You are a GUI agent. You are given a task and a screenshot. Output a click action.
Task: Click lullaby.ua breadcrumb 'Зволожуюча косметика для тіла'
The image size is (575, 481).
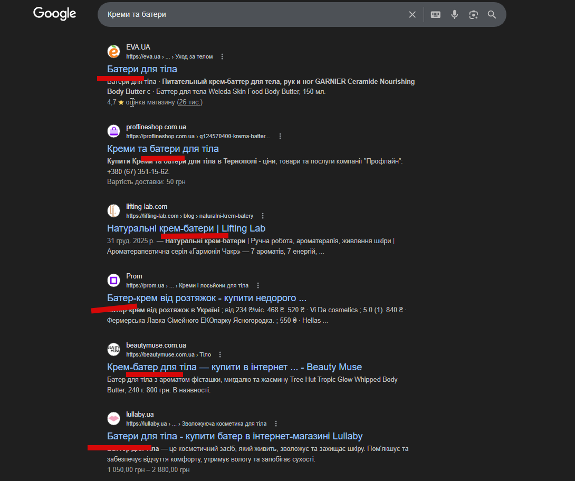pyautogui.click(x=224, y=424)
